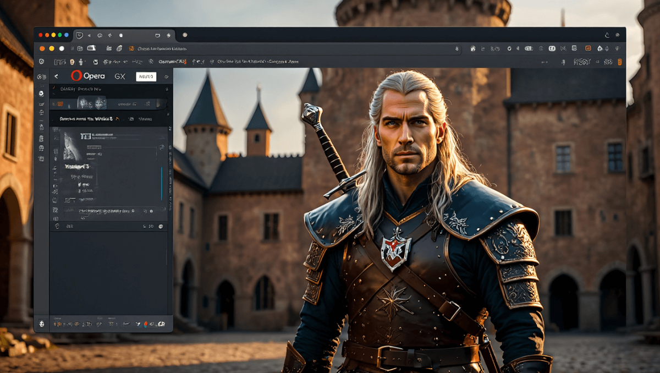Click the shield icon on the active tab
This screenshot has height=373, width=660.
tap(80, 35)
